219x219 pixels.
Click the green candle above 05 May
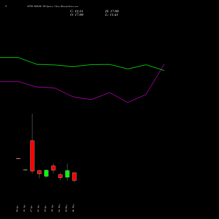(x=67, y=174)
